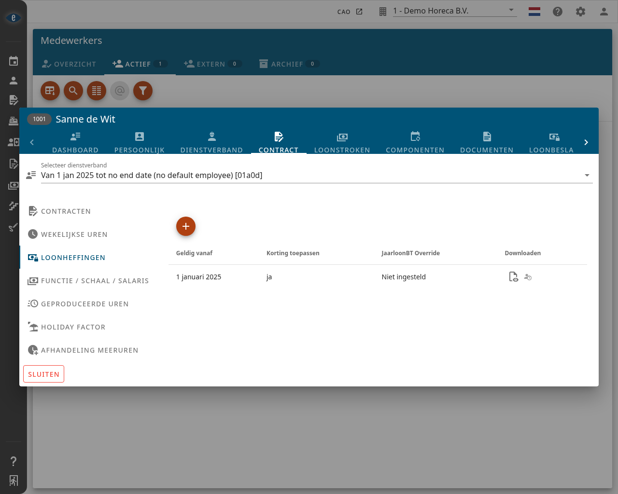Open the CAO external link
This screenshot has width=618, height=494.
pos(350,12)
